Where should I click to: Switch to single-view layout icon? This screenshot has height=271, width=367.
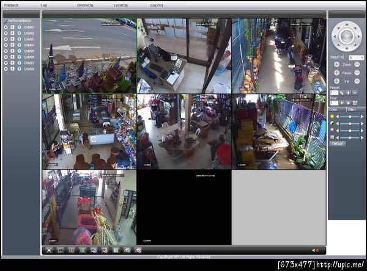click(x=60, y=250)
